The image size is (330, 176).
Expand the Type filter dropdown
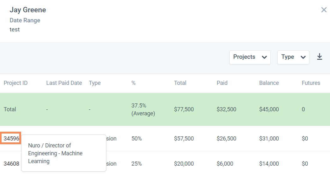pos(293,57)
